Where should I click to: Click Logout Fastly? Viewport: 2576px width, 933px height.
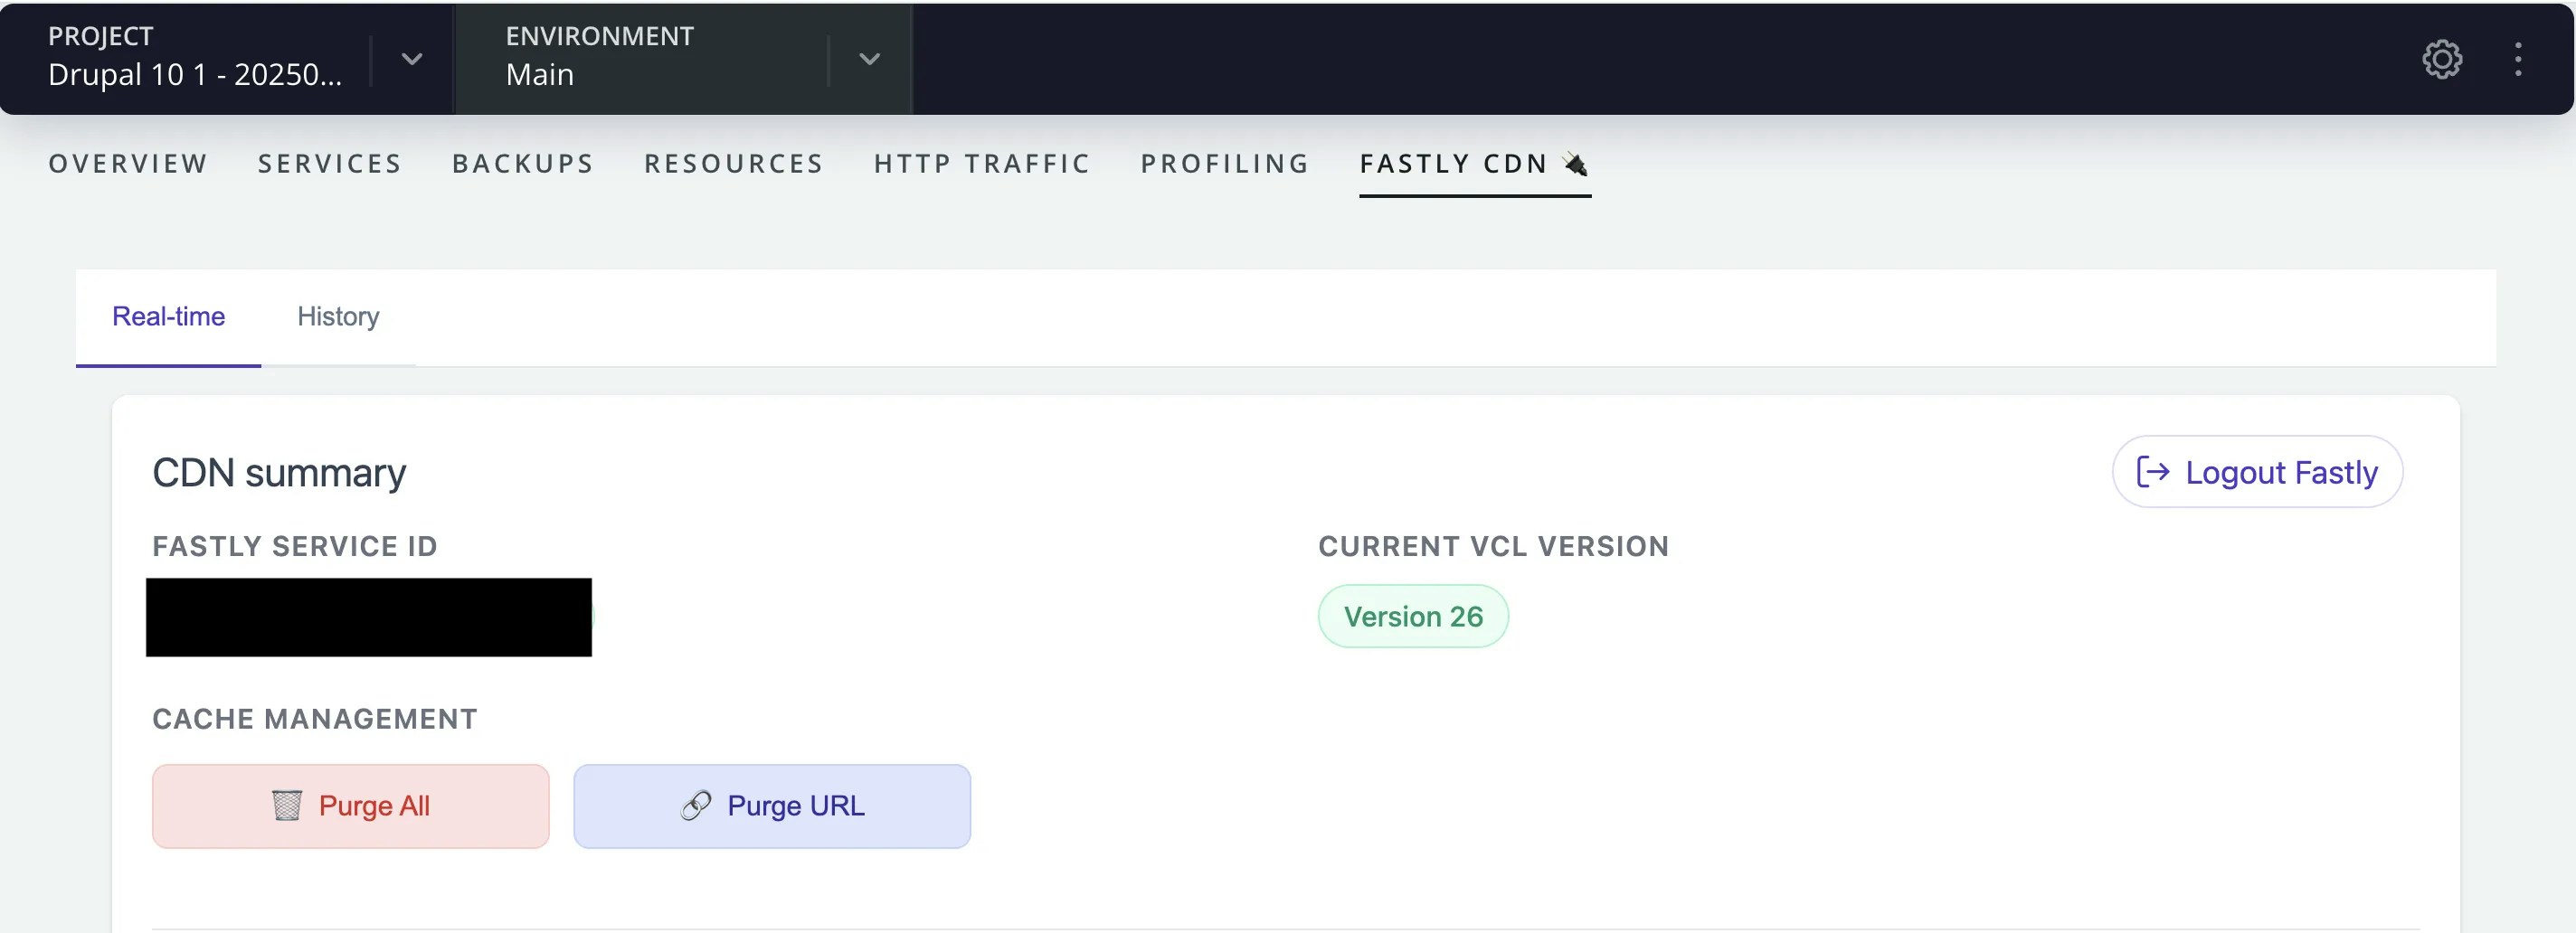coord(2257,471)
